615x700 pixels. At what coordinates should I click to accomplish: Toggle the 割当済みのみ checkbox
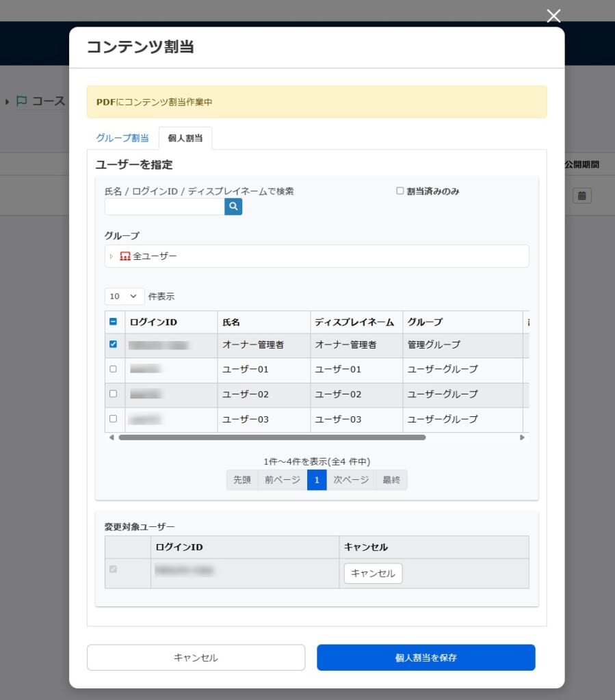click(x=400, y=191)
